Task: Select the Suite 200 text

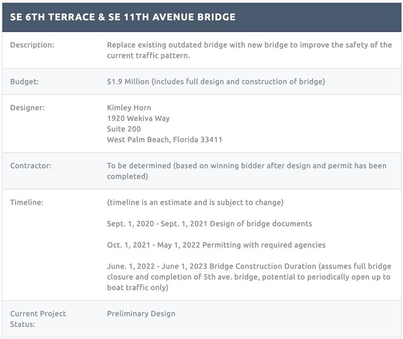Action: click(124, 129)
